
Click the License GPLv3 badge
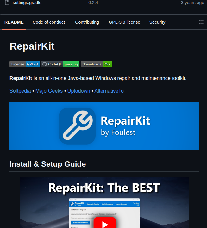click(x=25, y=64)
